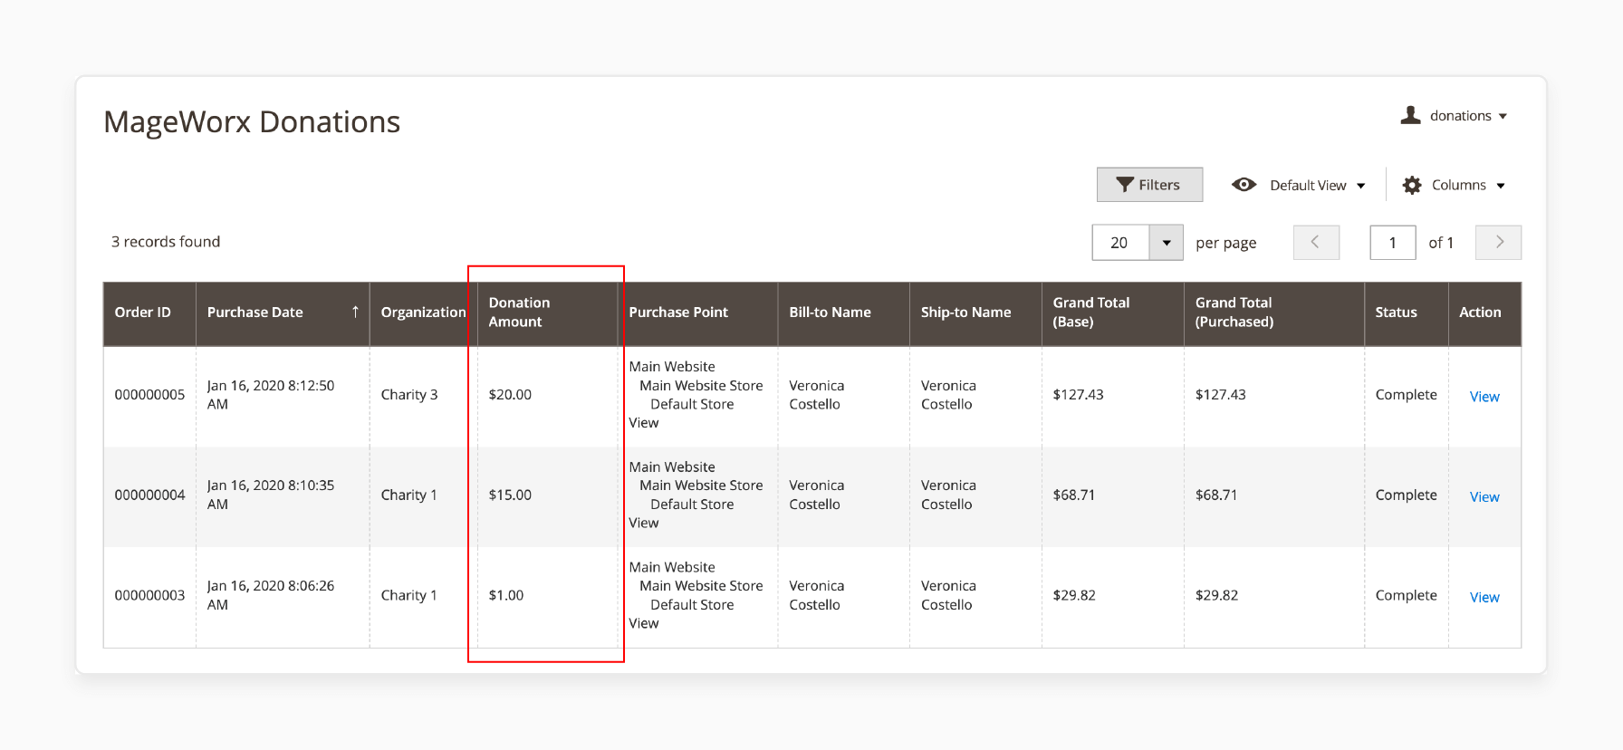Screen dimensions: 1623x750
Task: View order 000000004
Action: [x=1484, y=497]
